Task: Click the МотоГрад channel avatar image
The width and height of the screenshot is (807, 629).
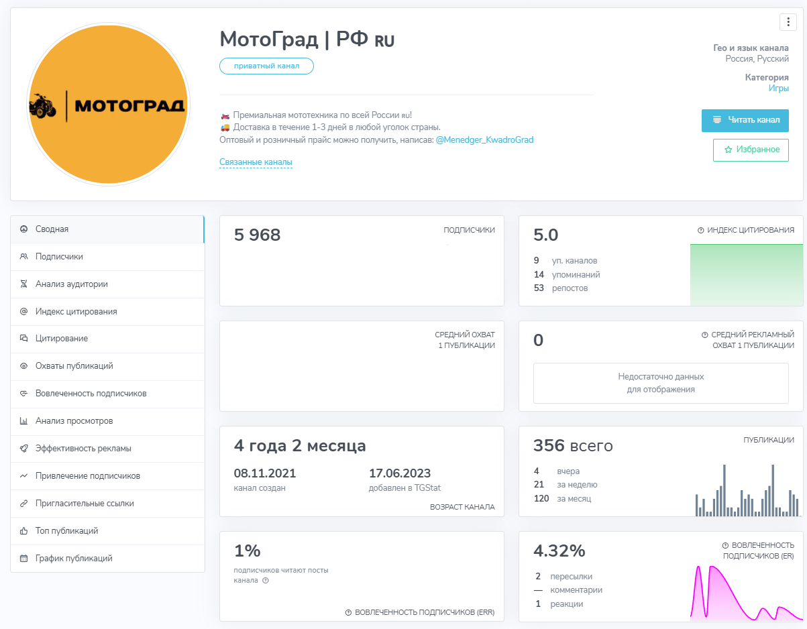Action: pyautogui.click(x=108, y=105)
